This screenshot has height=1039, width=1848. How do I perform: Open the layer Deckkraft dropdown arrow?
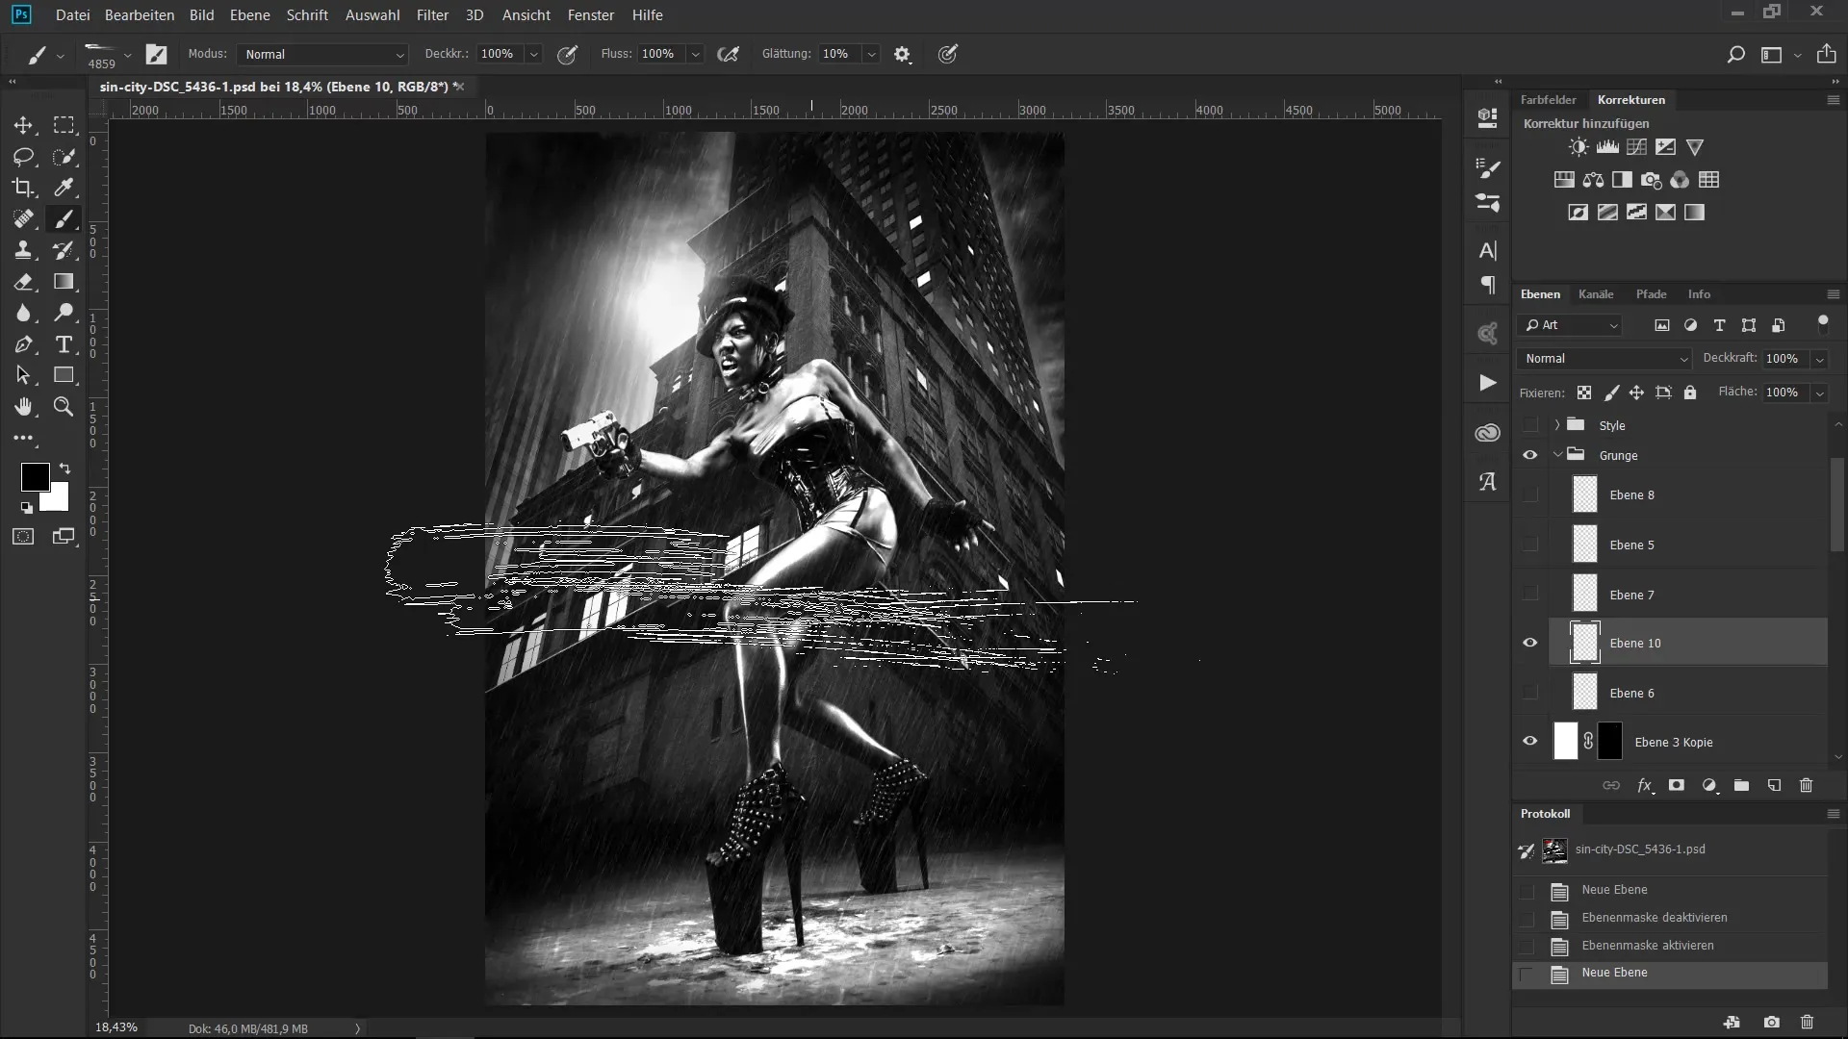tap(1819, 359)
